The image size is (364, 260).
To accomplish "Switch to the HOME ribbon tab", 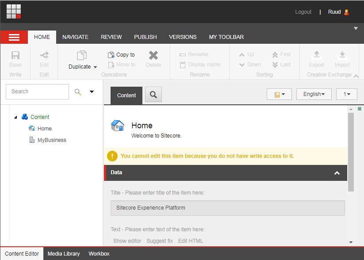I will click(x=42, y=37).
